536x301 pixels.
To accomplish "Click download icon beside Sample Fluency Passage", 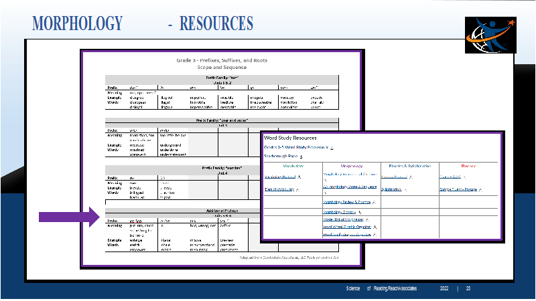I will tap(480, 189).
